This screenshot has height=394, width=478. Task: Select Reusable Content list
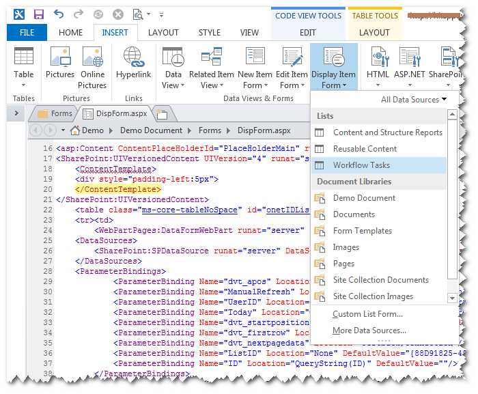coord(378,149)
